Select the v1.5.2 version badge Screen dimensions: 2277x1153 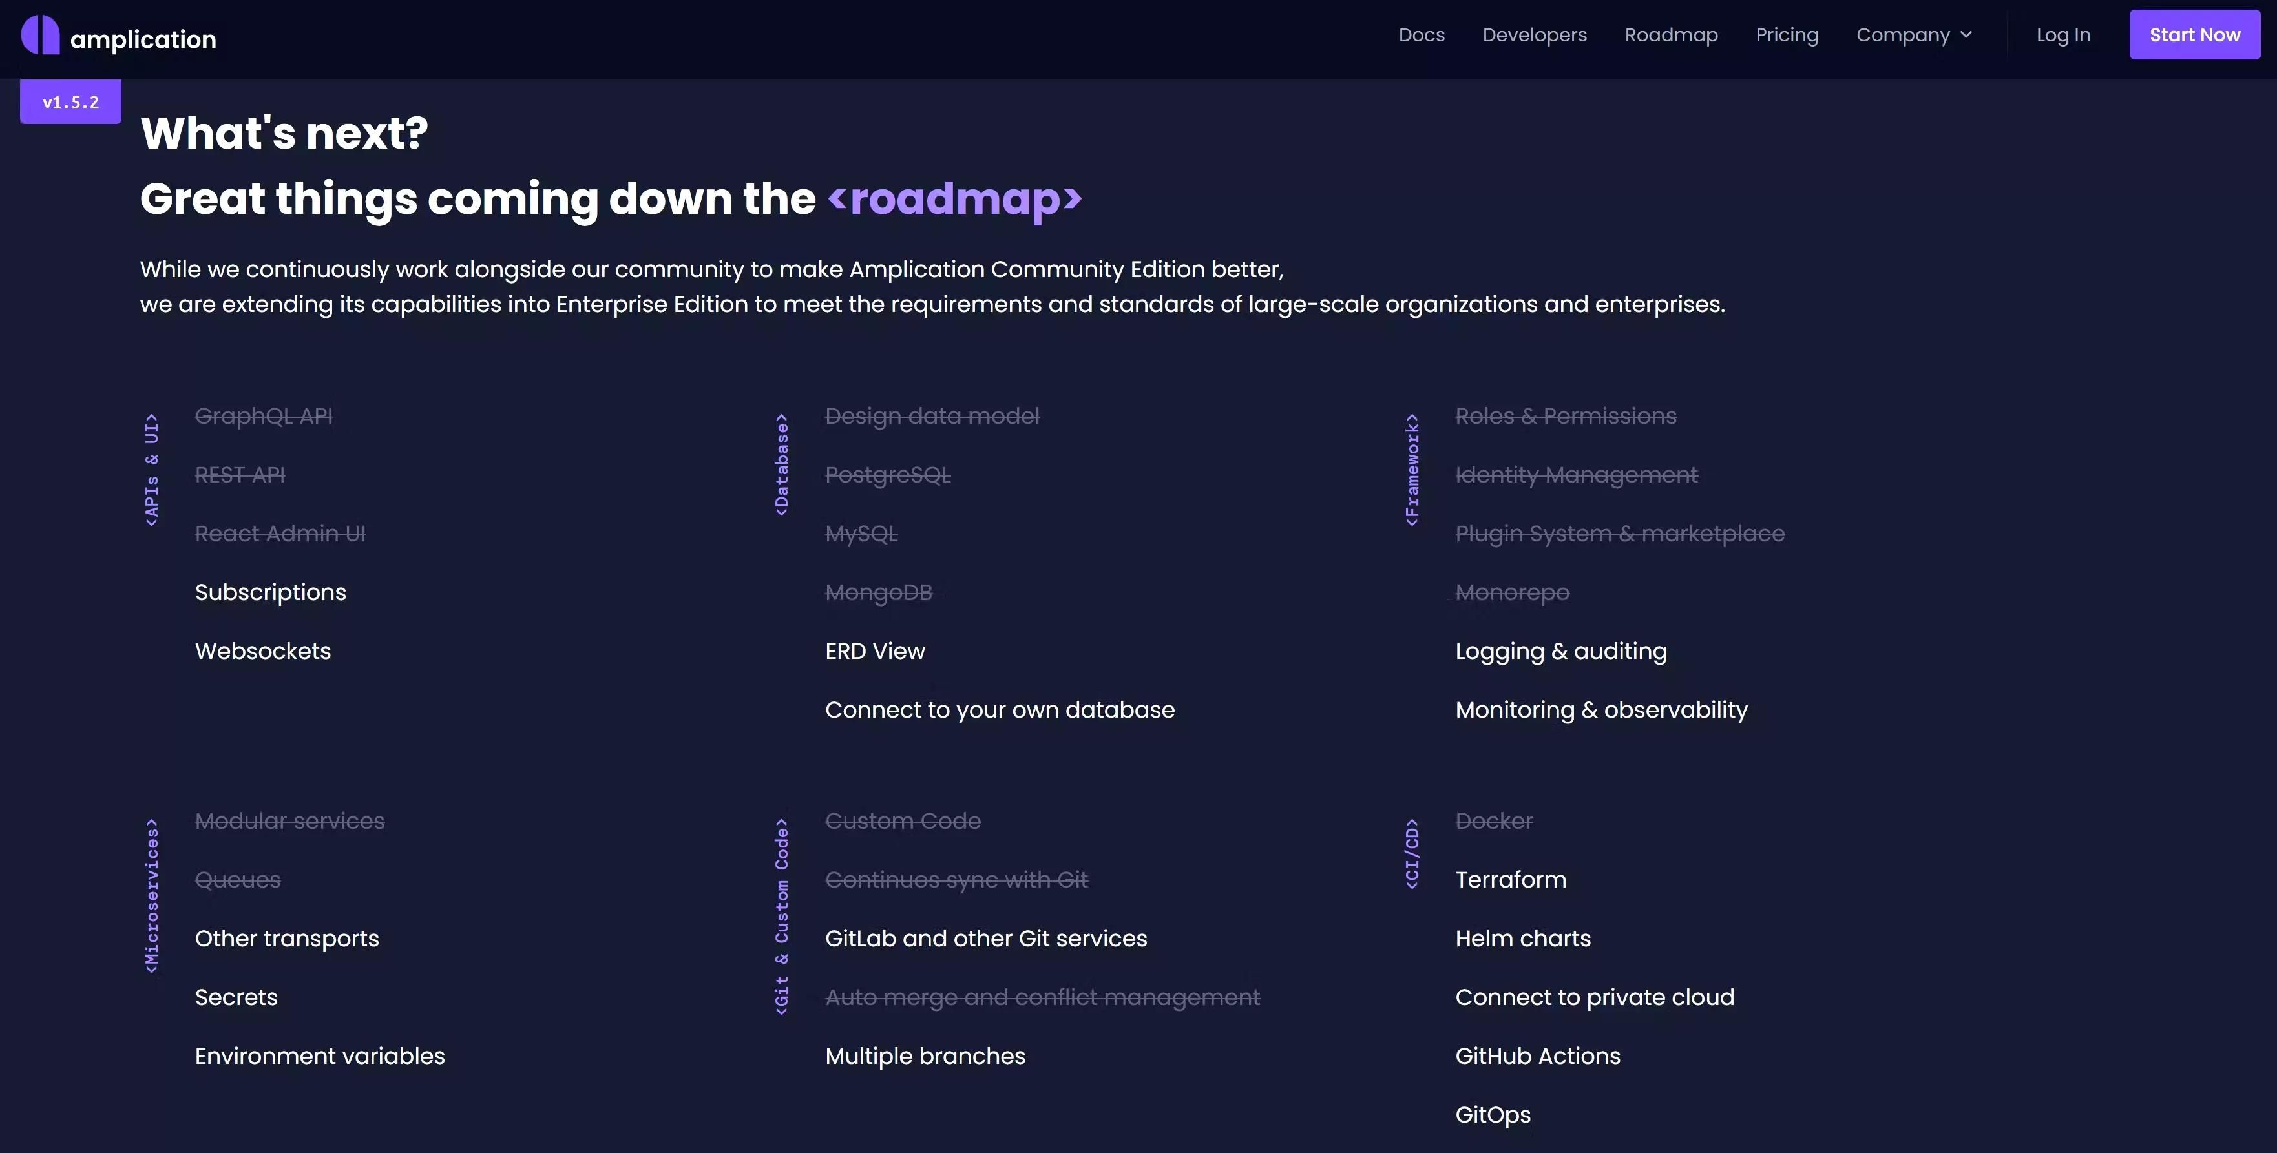point(70,101)
